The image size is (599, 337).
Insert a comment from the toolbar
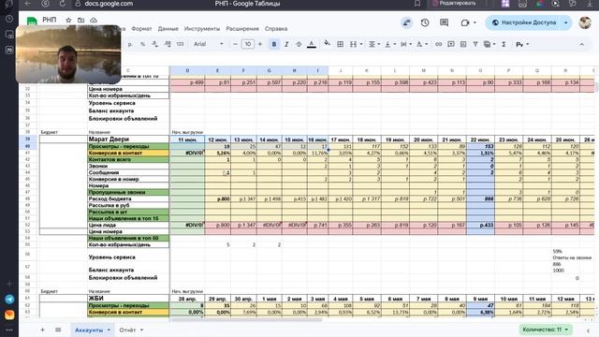click(x=451, y=44)
